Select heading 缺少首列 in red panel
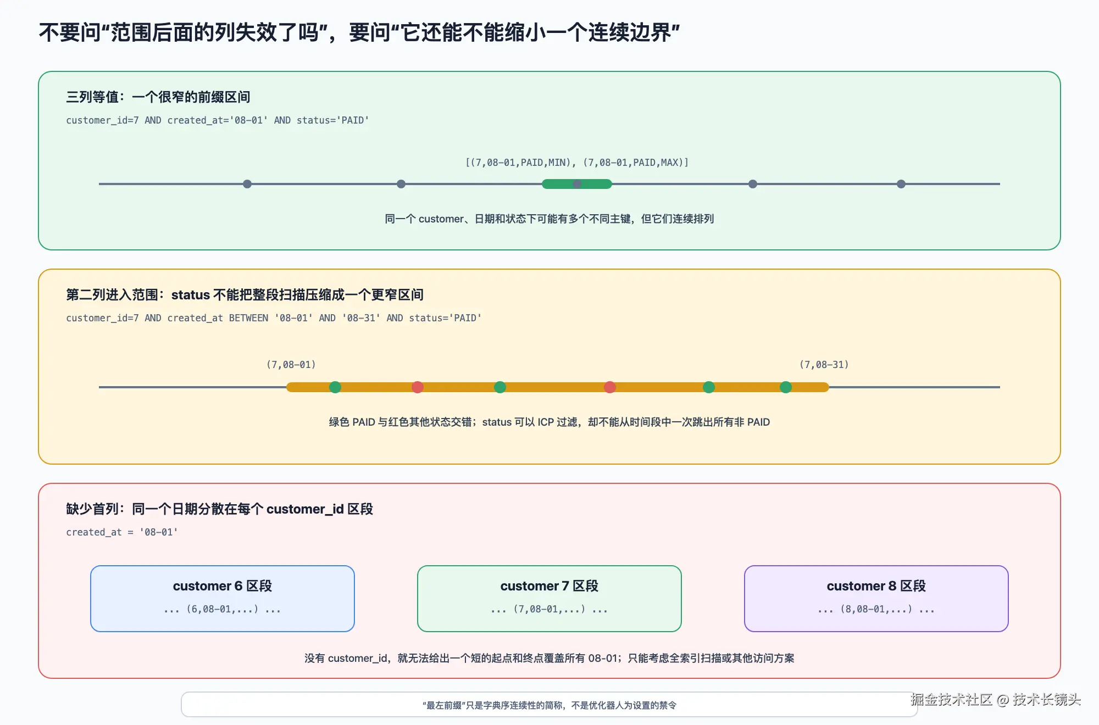 point(220,509)
